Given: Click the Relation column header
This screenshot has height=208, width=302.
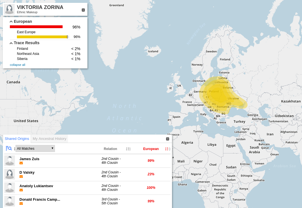Looking at the screenshot, I should [x=110, y=149].
